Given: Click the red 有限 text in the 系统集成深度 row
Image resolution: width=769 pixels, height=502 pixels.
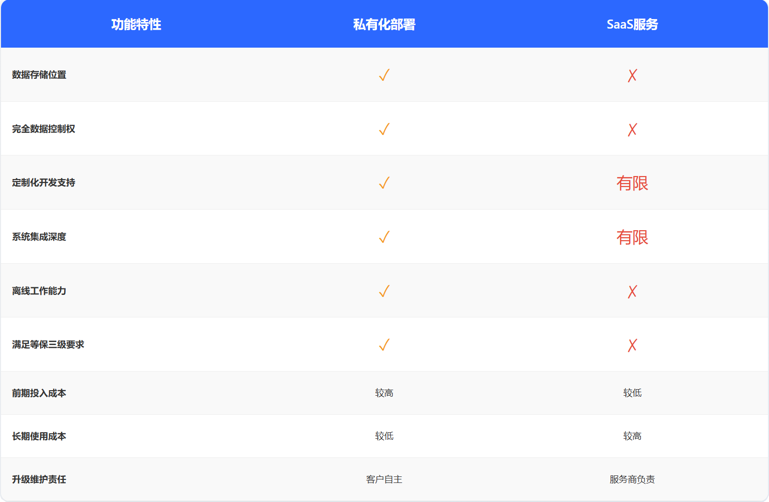Looking at the screenshot, I should (x=632, y=237).
